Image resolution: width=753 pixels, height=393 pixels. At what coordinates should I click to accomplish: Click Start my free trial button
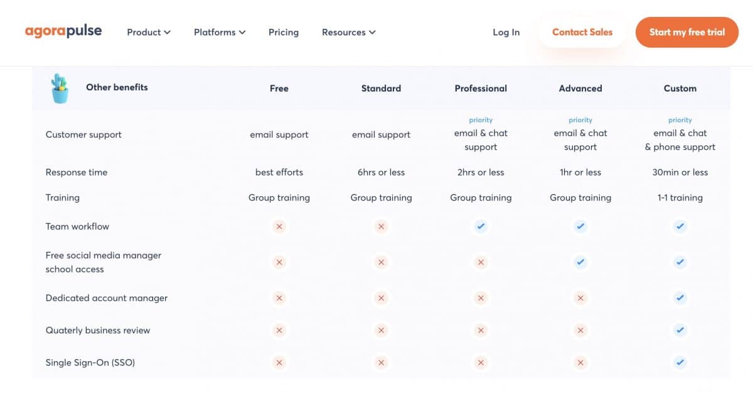(x=686, y=32)
